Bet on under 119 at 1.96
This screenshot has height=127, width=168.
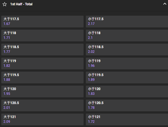click(x=127, y=63)
